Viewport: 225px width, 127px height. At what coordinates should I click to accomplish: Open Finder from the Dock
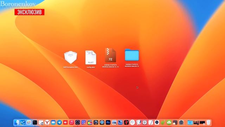pos(17,122)
